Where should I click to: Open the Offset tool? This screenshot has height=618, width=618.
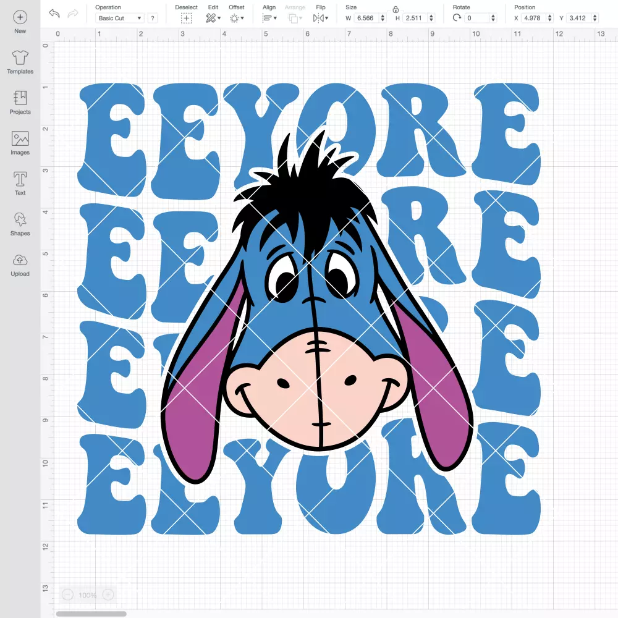coord(237,18)
